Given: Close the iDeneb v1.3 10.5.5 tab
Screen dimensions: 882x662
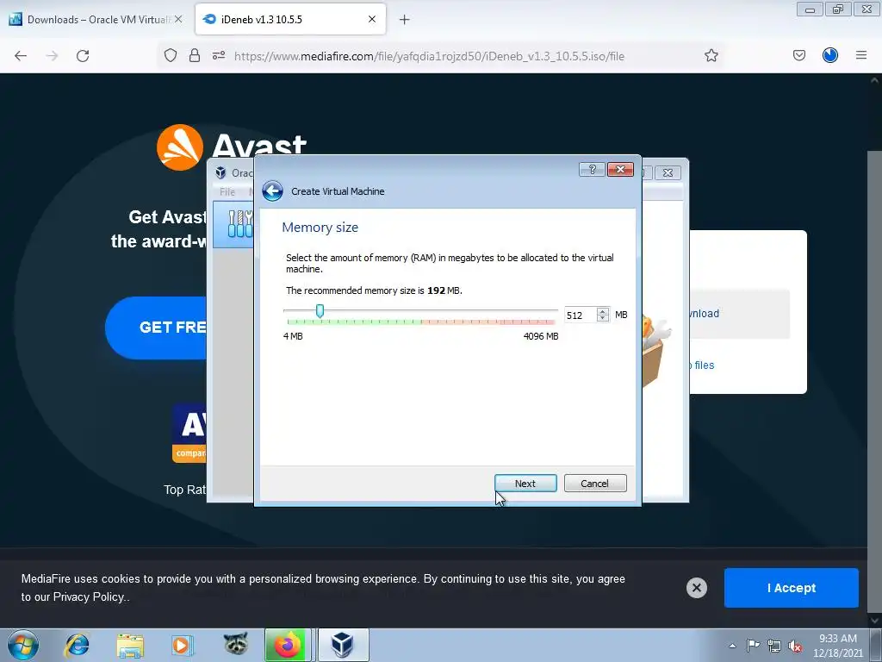Looking at the screenshot, I should [x=372, y=19].
